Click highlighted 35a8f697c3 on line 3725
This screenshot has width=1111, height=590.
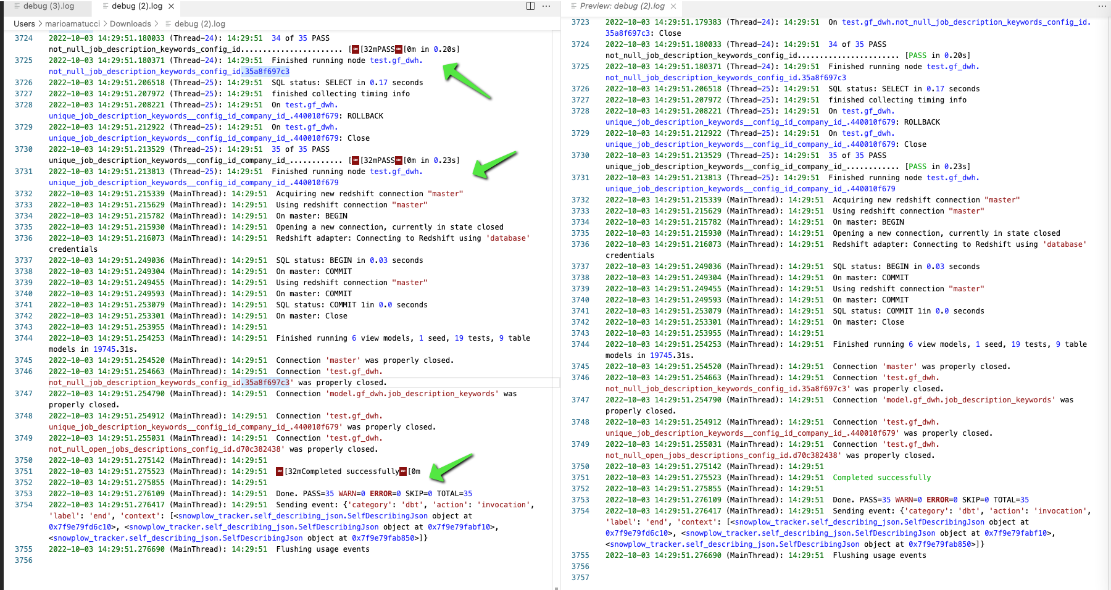coord(267,72)
